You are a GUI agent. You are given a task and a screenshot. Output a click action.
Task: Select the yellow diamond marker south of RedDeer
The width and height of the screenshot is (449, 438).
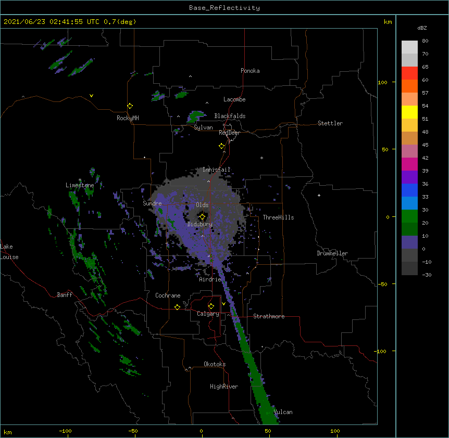(222, 146)
